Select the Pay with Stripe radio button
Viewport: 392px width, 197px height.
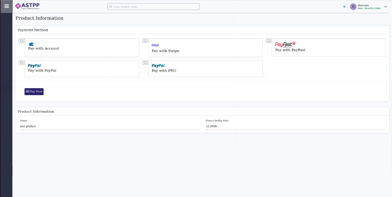click(145, 41)
